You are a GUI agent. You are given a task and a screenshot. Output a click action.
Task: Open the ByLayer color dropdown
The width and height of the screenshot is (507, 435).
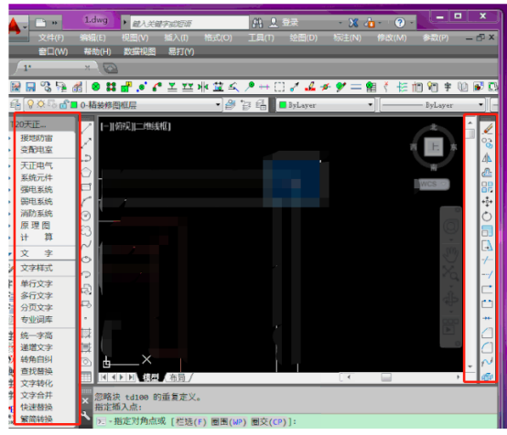325,105
